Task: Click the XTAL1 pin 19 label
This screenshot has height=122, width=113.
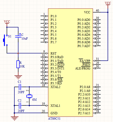Action: click(55, 106)
